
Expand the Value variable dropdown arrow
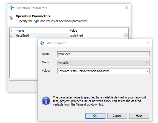(x=147, y=71)
